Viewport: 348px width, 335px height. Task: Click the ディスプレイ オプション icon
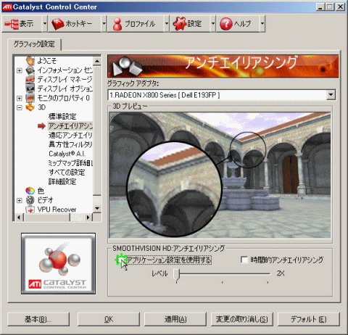point(30,88)
